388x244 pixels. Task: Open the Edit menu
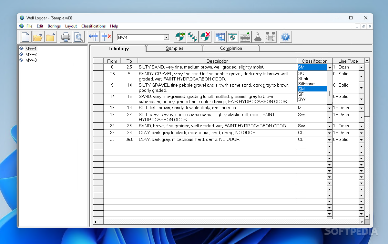(40, 26)
